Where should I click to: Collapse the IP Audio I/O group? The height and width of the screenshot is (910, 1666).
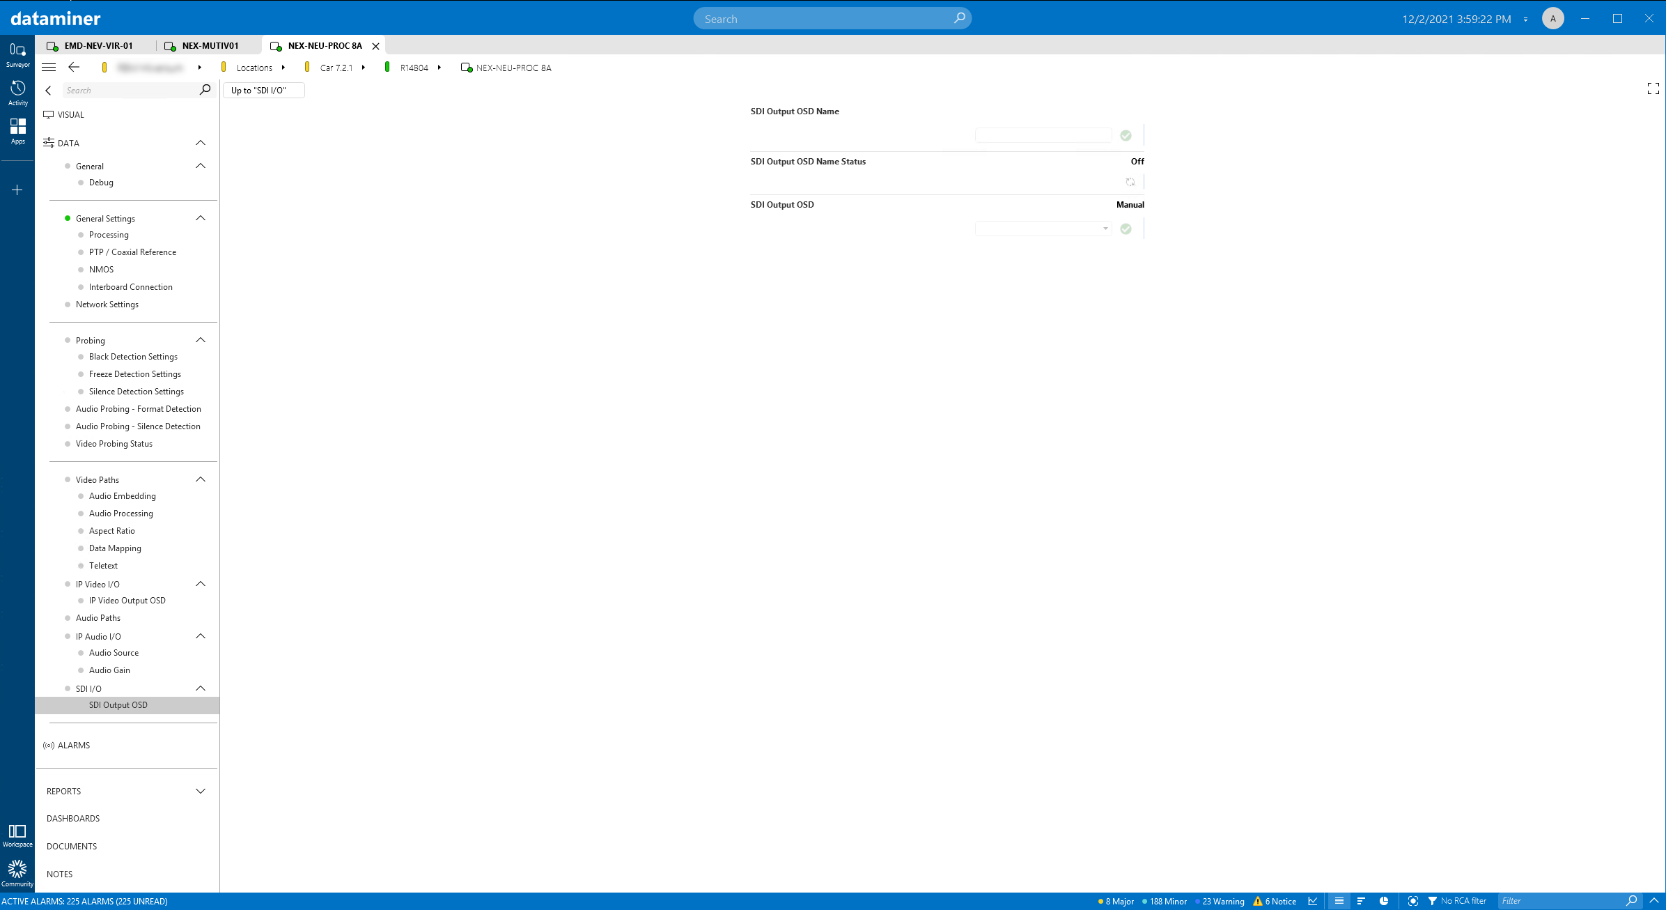[201, 636]
